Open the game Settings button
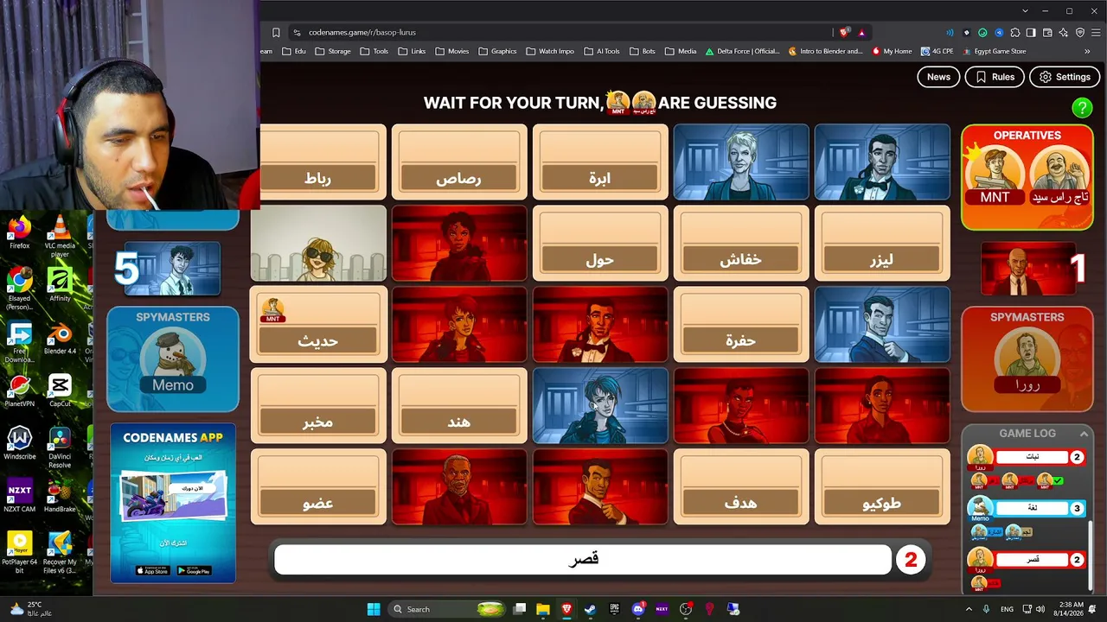1107x622 pixels. click(1065, 77)
